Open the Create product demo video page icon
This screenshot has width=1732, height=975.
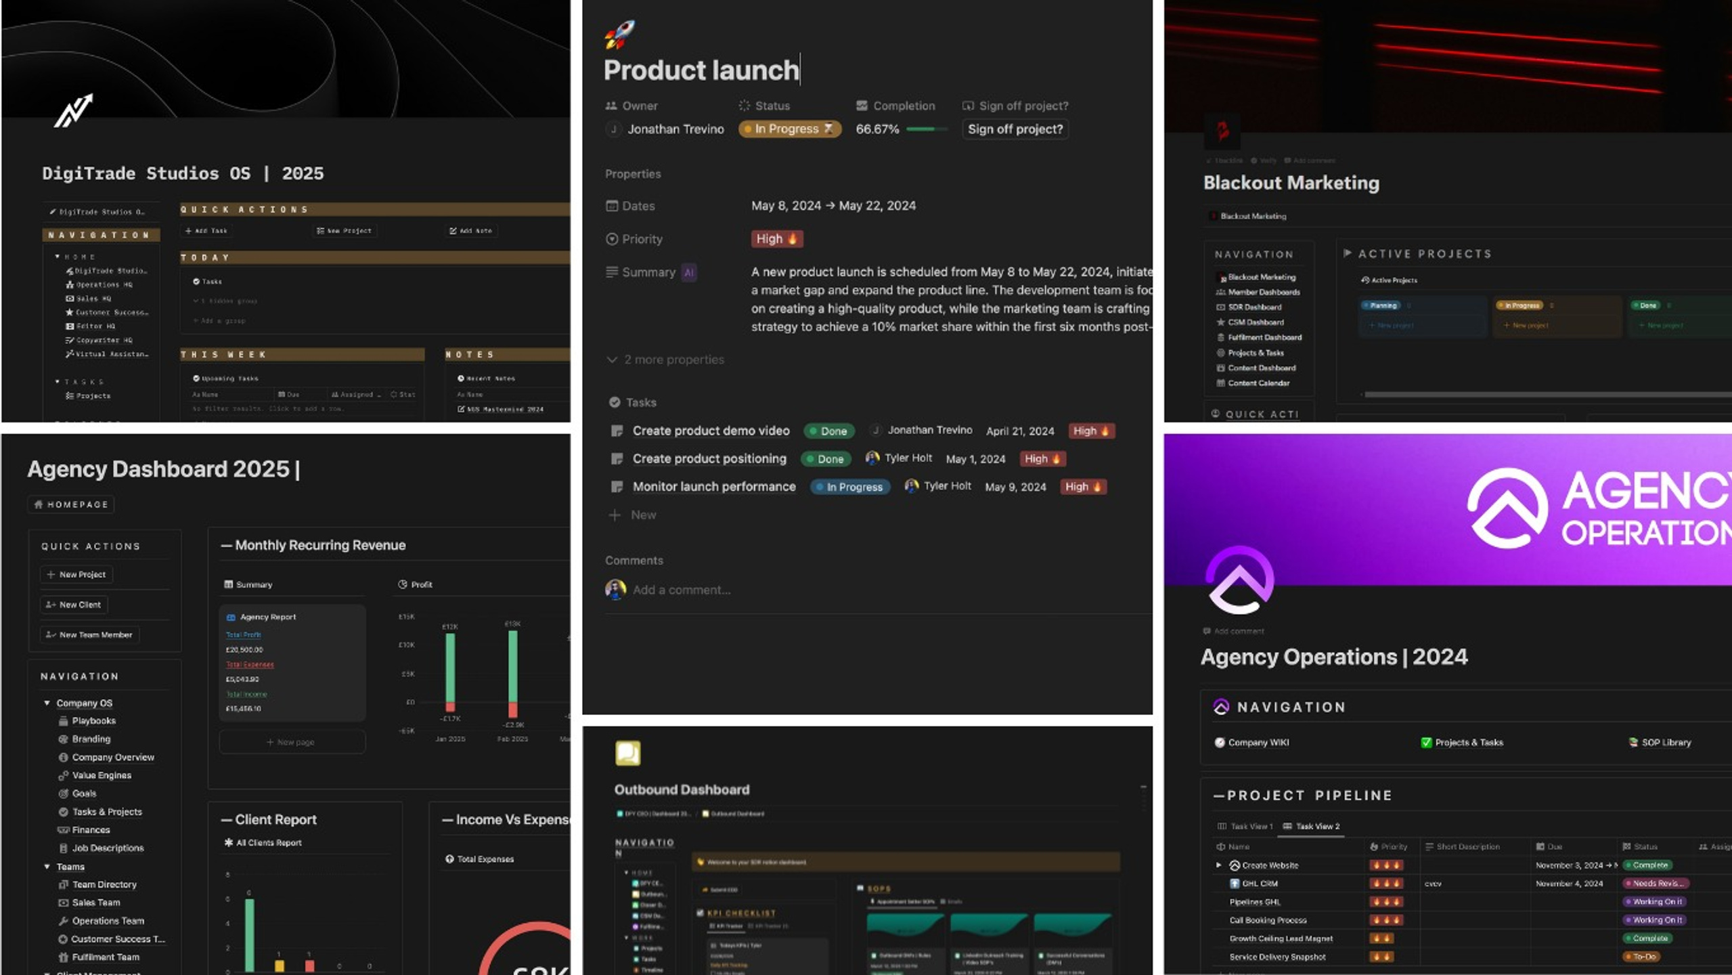pos(616,431)
